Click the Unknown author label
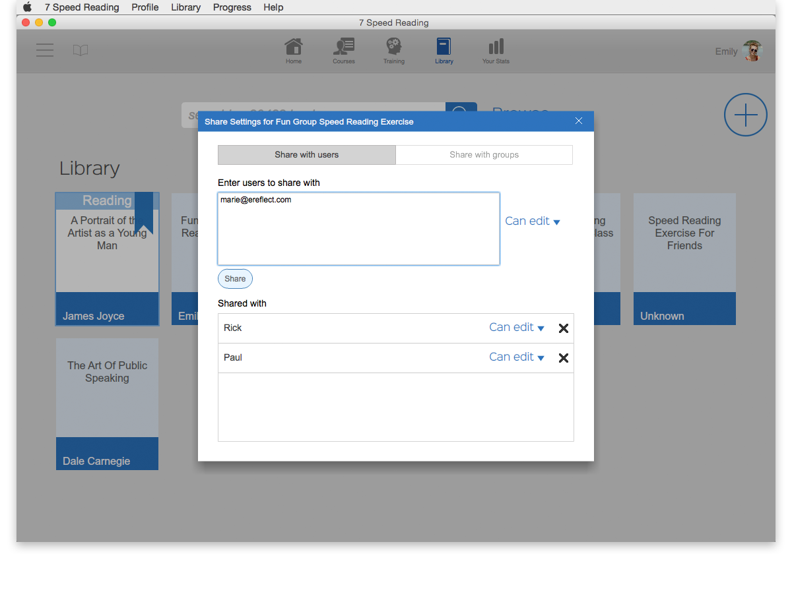This screenshot has height=600, width=792. (662, 316)
